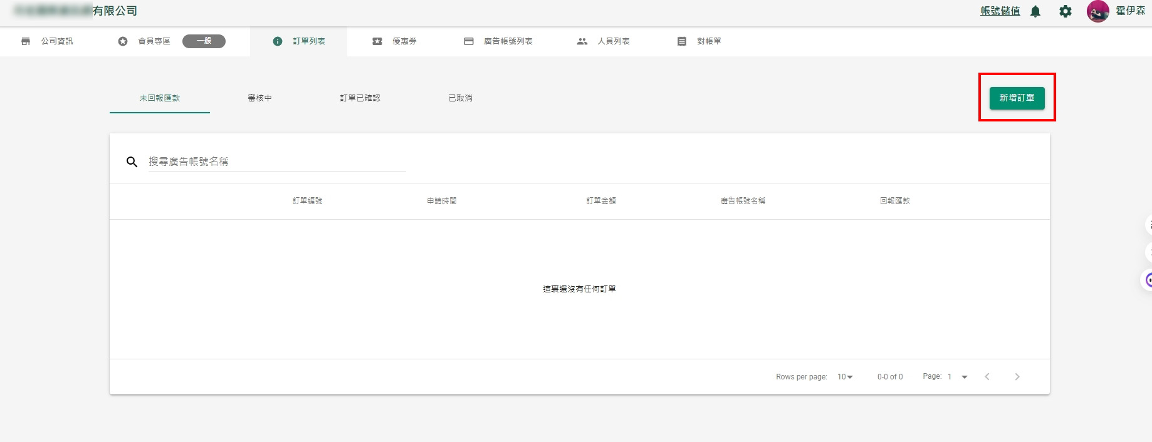Click the user avatar picture
Screen dimensions: 1152x442
coord(1097,11)
